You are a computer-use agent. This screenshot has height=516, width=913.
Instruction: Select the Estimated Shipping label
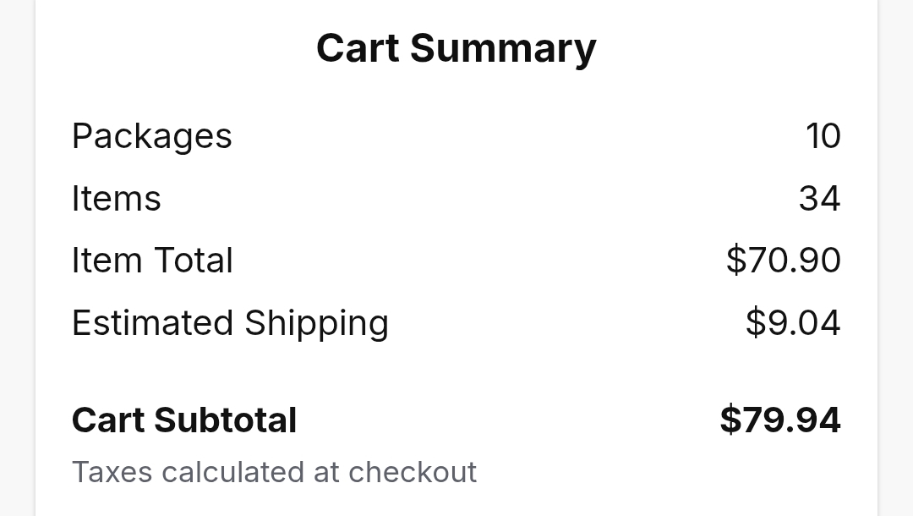click(230, 323)
